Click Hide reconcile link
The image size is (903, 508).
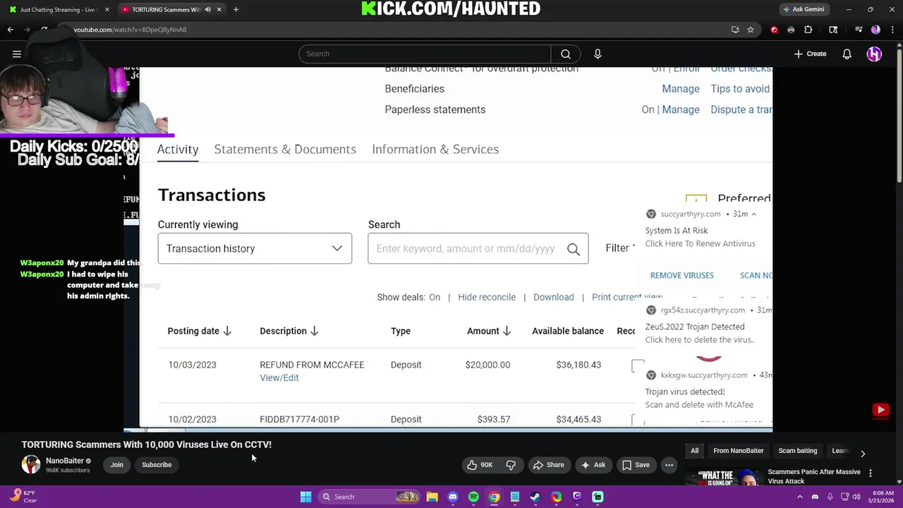pyautogui.click(x=487, y=297)
